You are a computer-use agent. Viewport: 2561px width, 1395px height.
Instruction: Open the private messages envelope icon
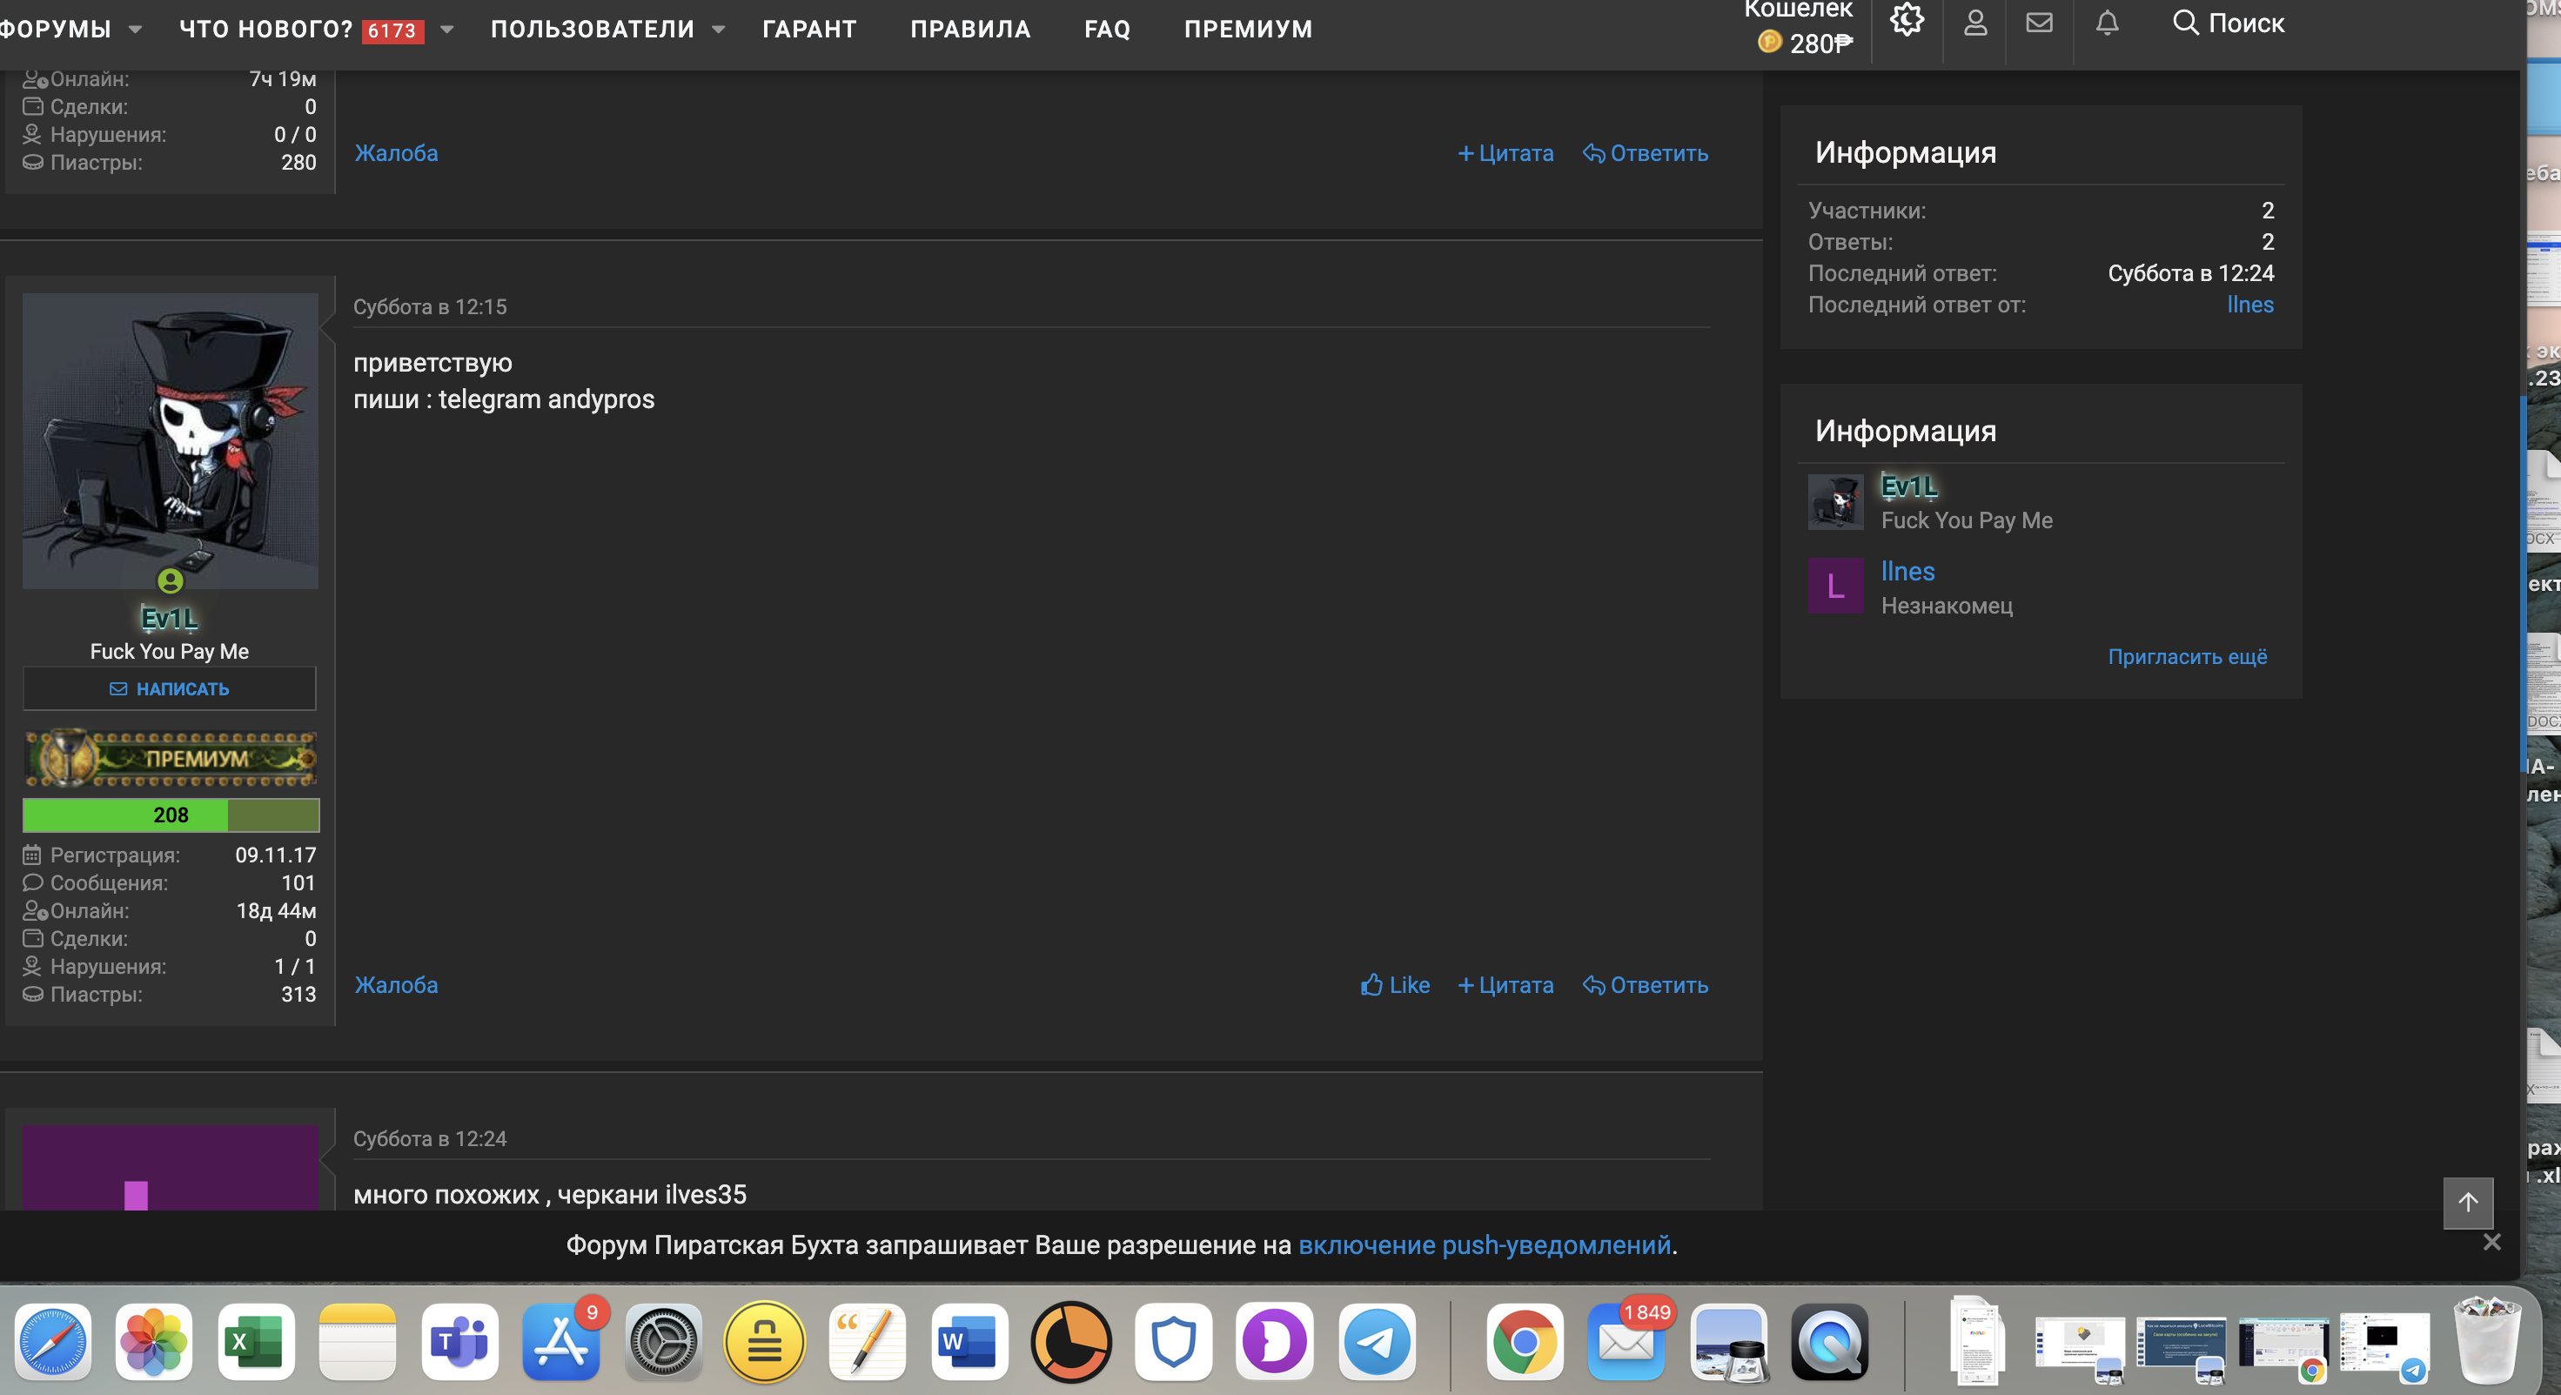[2039, 22]
